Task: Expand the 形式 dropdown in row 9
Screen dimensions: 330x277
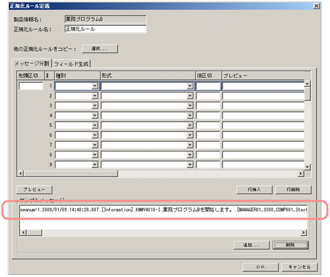Action: point(190,164)
